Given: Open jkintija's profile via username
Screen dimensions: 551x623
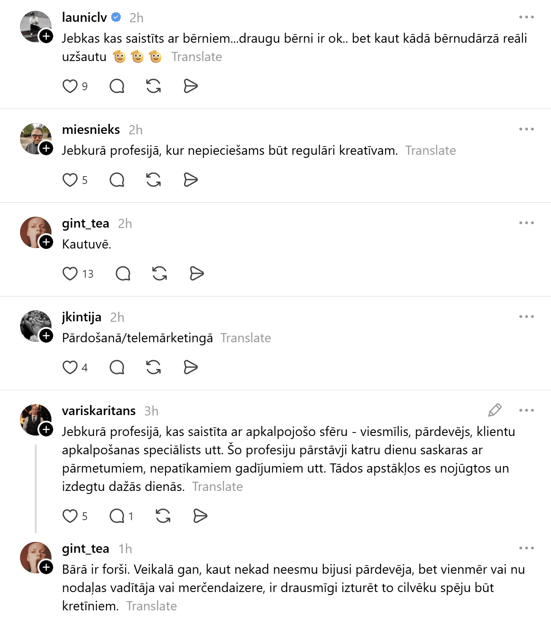Looking at the screenshot, I should pos(82,317).
